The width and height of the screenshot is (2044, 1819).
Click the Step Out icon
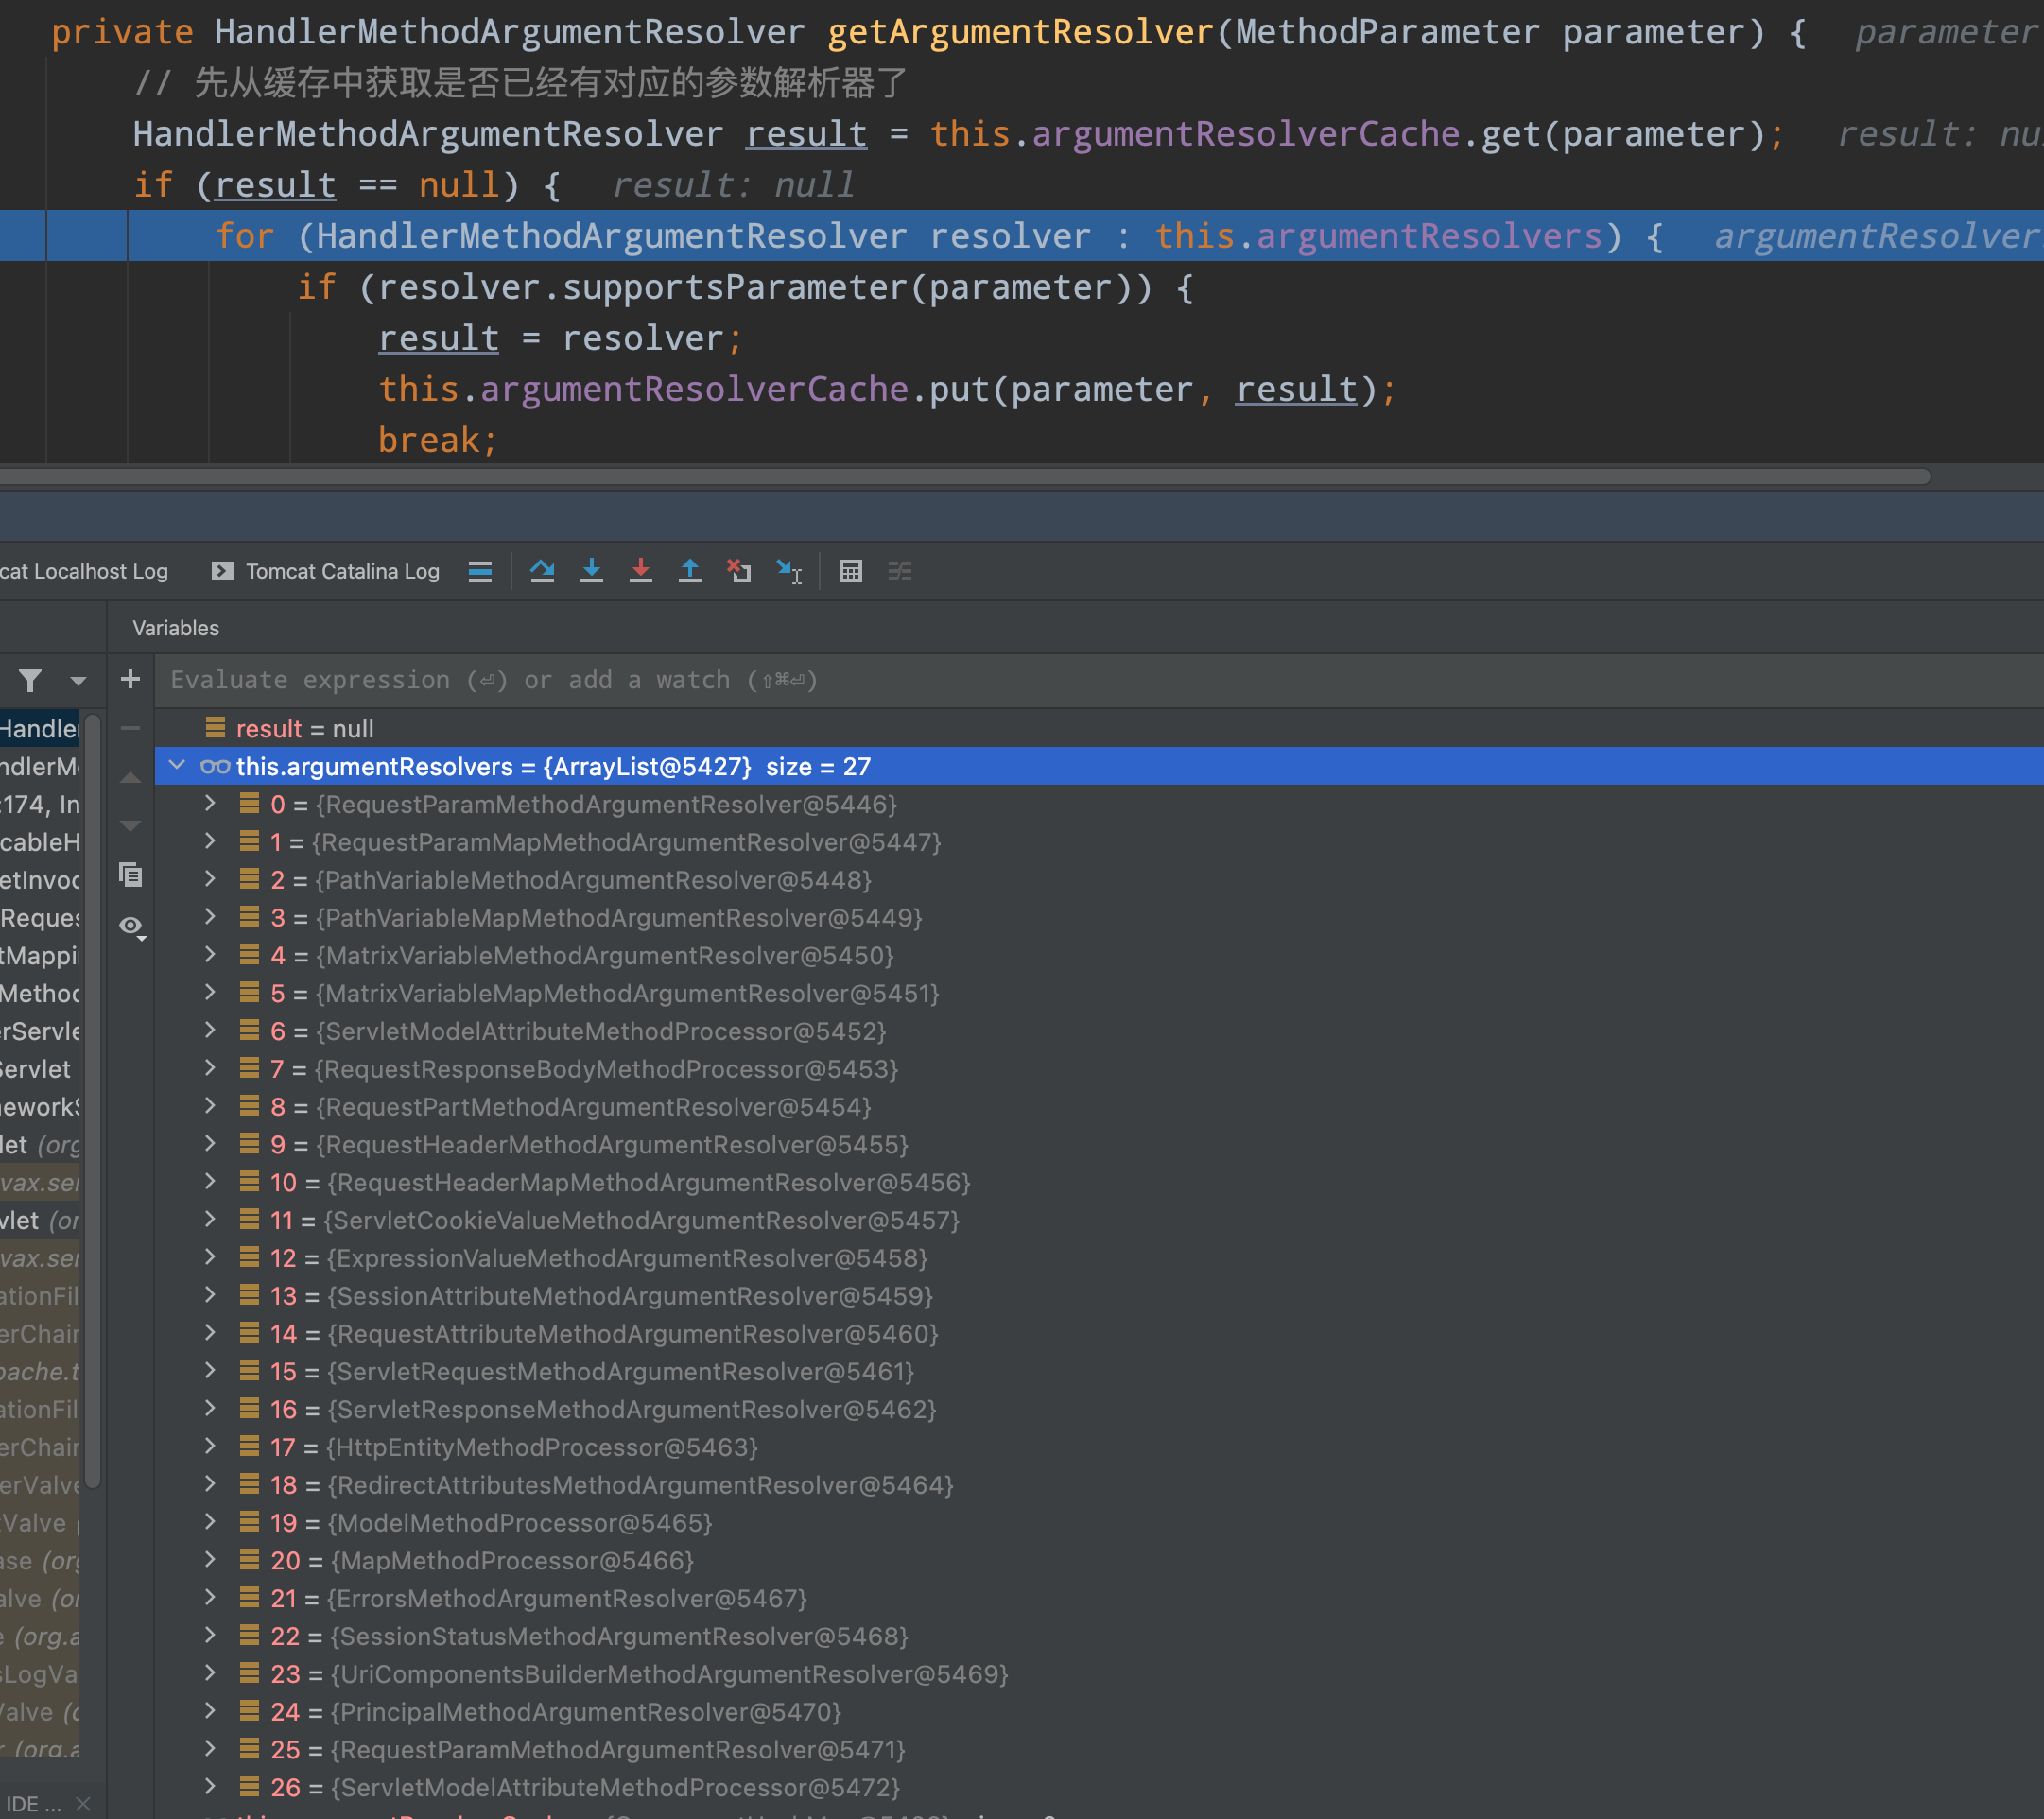coord(690,571)
